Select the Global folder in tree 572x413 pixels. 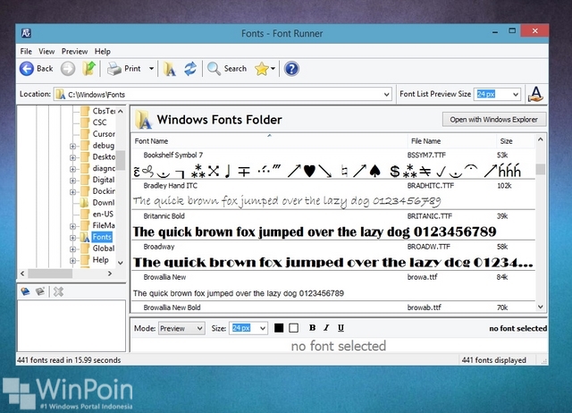104,249
